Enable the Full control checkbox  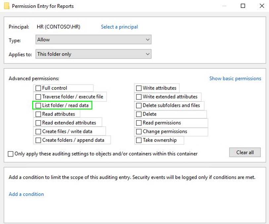click(x=38, y=88)
